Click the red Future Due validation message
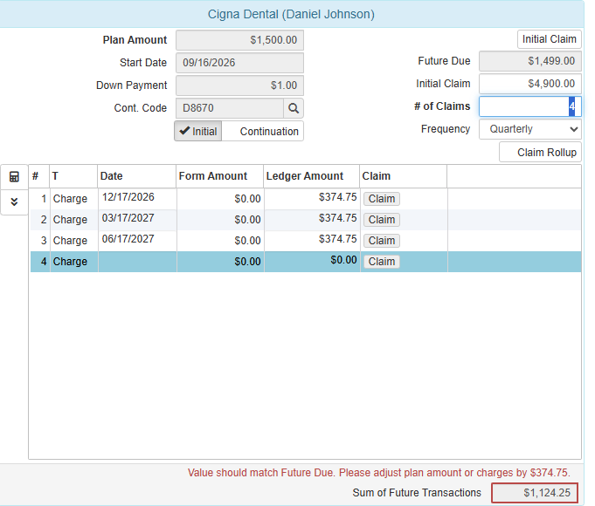595x506 pixels. [378, 473]
